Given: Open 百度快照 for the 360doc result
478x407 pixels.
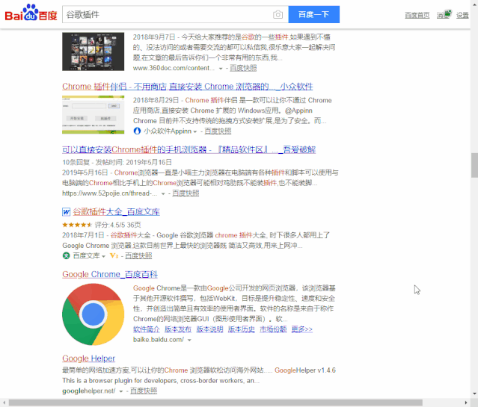Looking at the screenshot, I should point(243,68).
